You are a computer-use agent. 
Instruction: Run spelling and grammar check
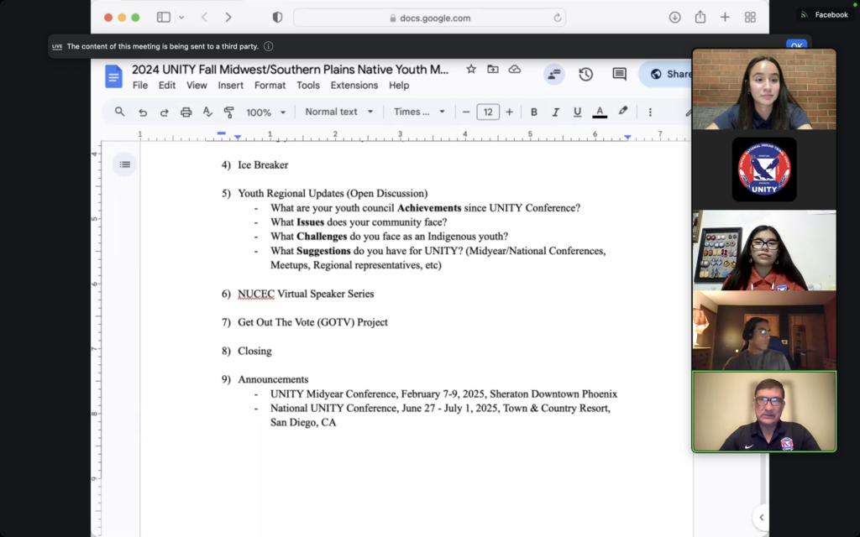click(207, 112)
